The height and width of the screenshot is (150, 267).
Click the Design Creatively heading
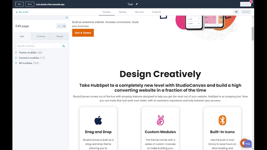[x=160, y=74]
